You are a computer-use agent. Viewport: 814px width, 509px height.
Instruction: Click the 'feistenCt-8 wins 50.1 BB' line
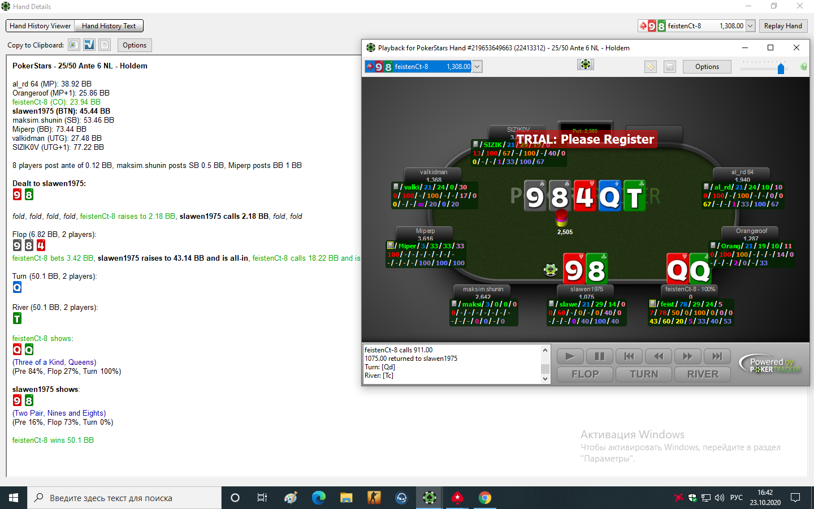pos(53,440)
